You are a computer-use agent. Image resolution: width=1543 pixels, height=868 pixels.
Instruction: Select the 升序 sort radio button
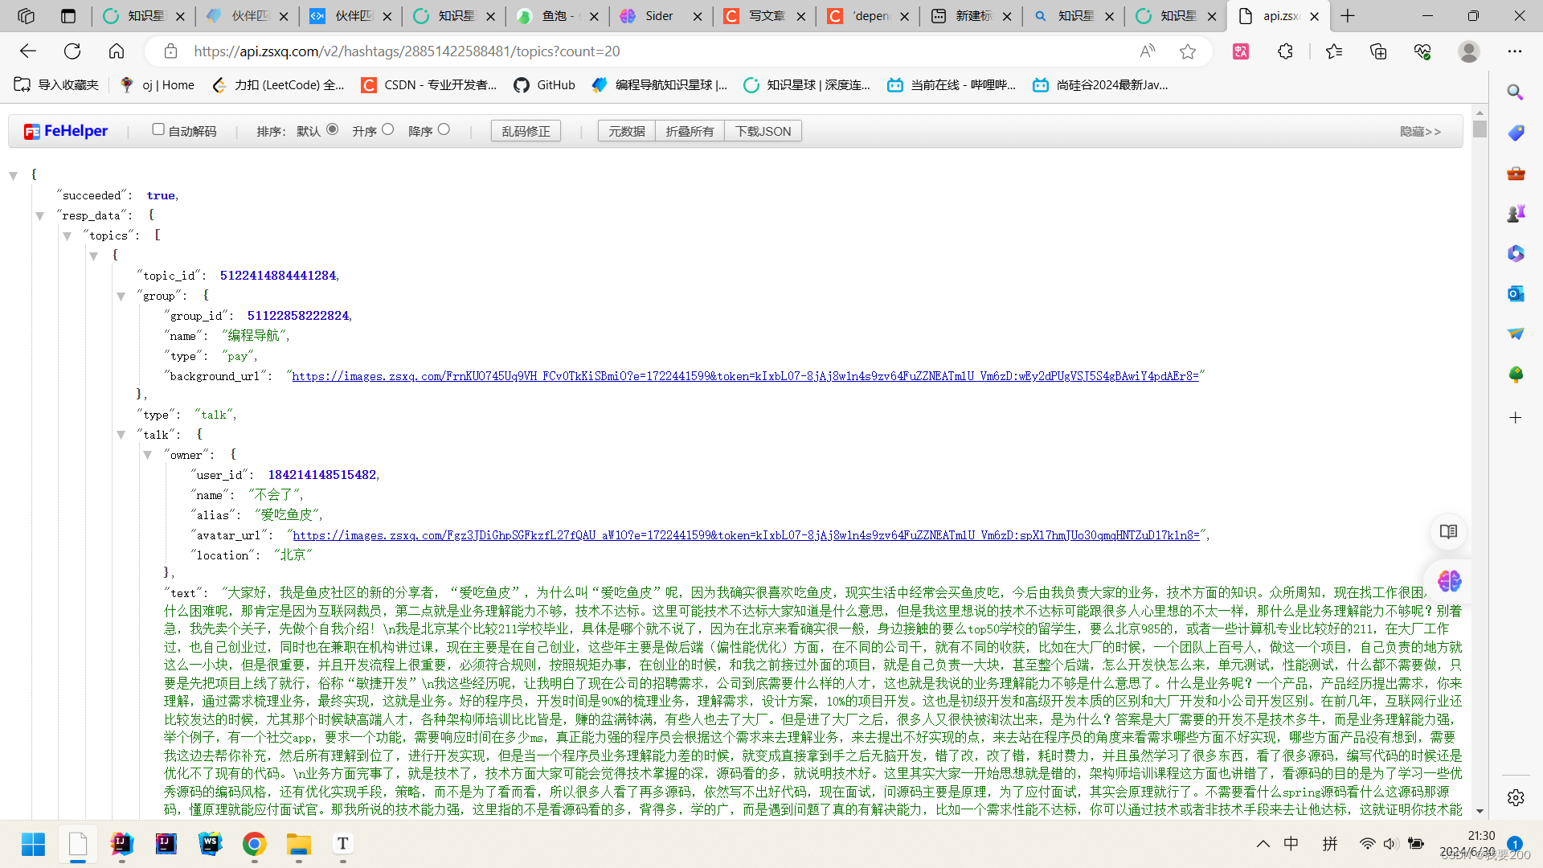[387, 129]
